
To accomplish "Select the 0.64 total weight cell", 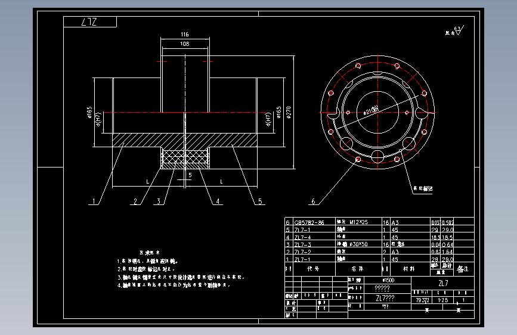I will pos(447,244).
